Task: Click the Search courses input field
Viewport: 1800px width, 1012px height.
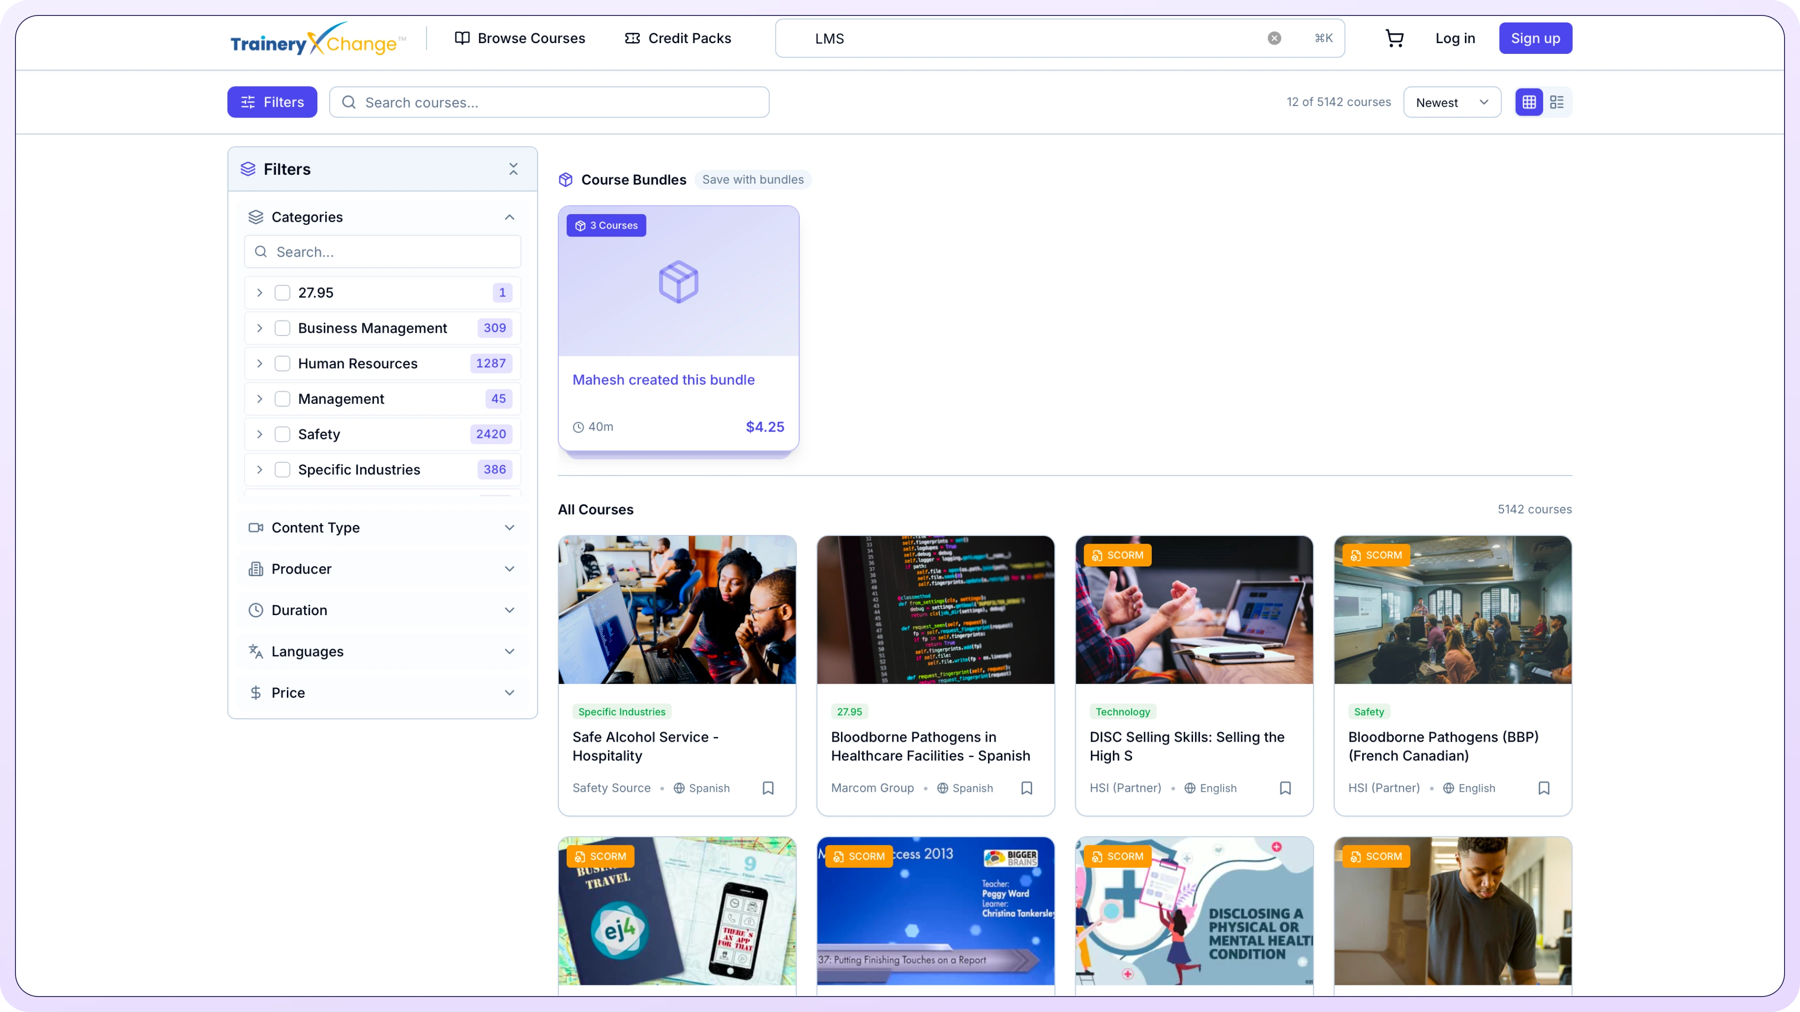Action: [x=549, y=102]
